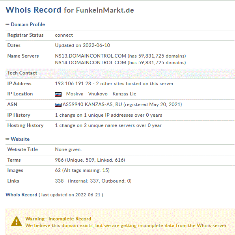This screenshot has height=235, width=235.
Task: Select the Tech Contact highlighted row
Action: pyautogui.click(x=120, y=73)
